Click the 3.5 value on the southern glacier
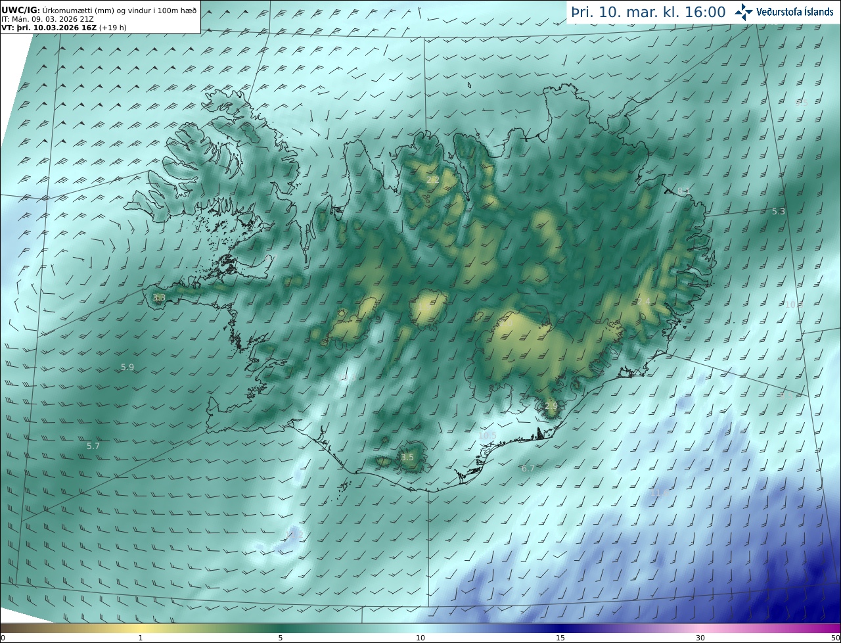This screenshot has height=643, width=841. tap(407, 457)
